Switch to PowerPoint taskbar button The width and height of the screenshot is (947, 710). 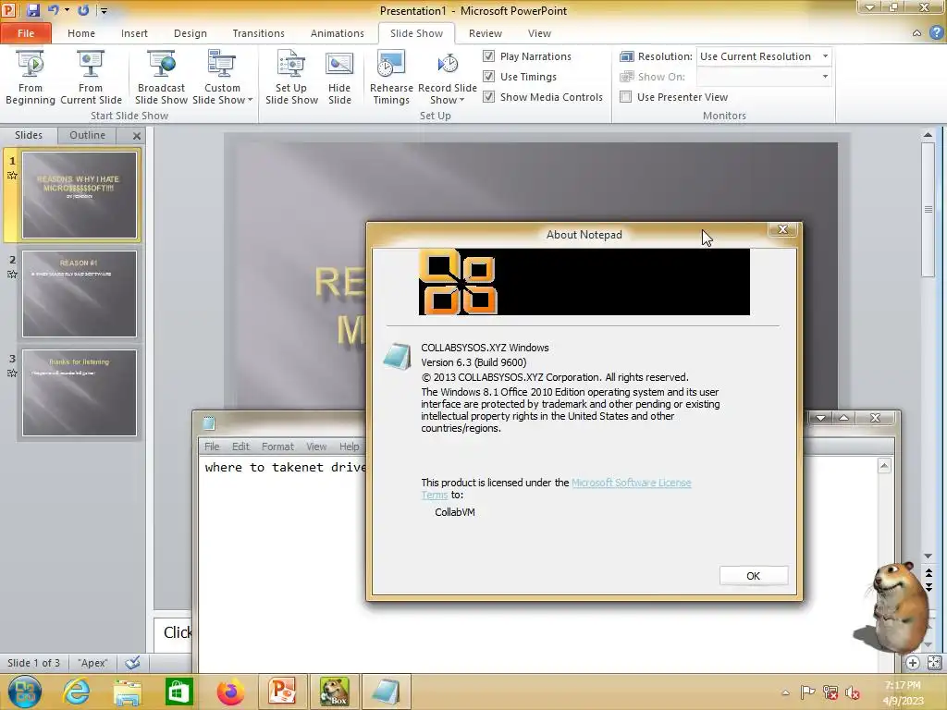click(x=282, y=692)
